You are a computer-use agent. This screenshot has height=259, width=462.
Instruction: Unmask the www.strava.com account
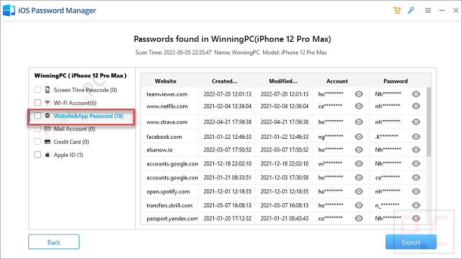coord(359,122)
